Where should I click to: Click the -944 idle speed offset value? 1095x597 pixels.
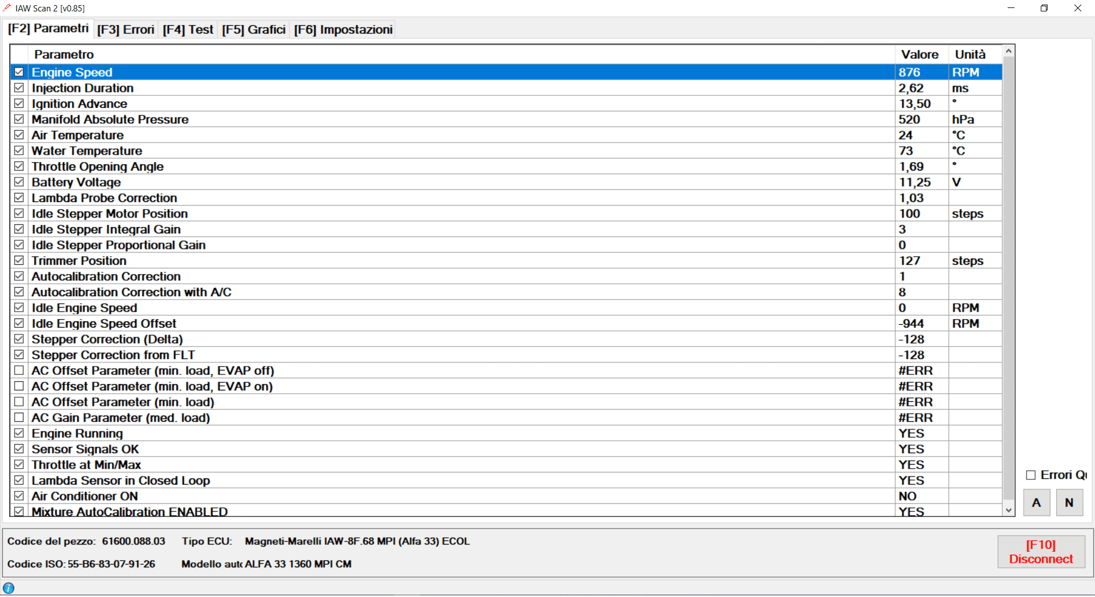click(911, 324)
